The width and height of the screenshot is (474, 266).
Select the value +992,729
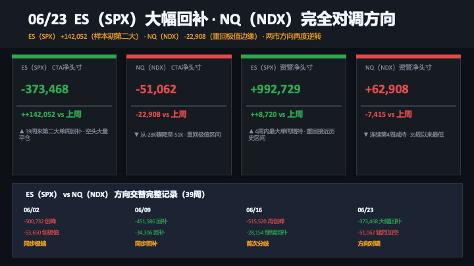pos(275,89)
